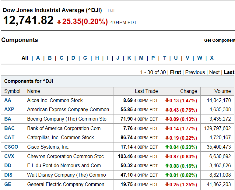Viewport: 235px width, 190px height.
Task: Filter components by letter W
Action: [x=199, y=58]
